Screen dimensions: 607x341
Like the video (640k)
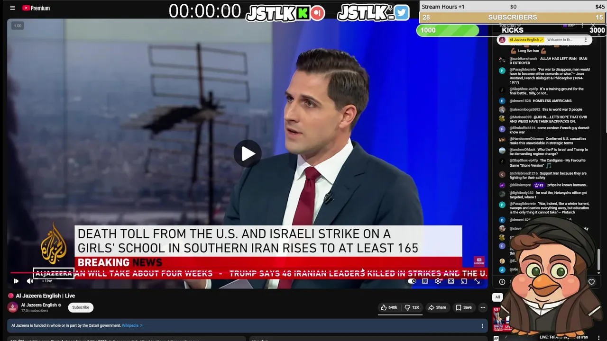[389, 307]
